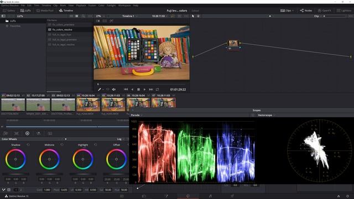Open the File menu

(23, 6)
